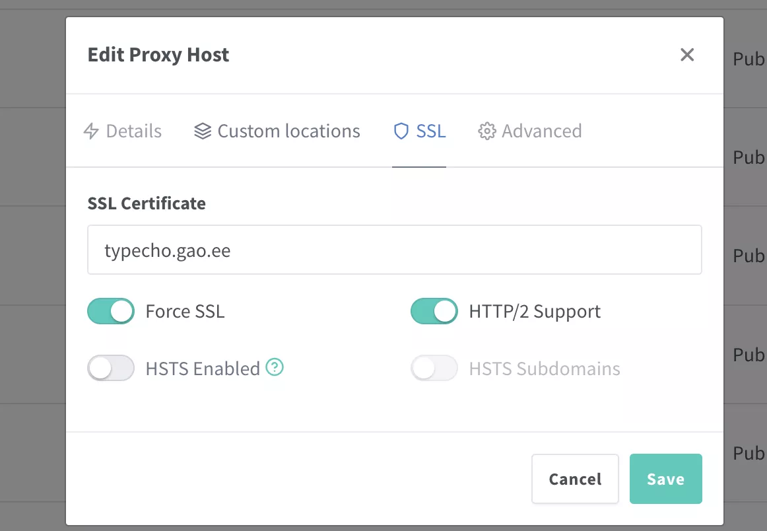767x531 pixels.
Task: Click the Force SSL text label
Action: click(185, 311)
